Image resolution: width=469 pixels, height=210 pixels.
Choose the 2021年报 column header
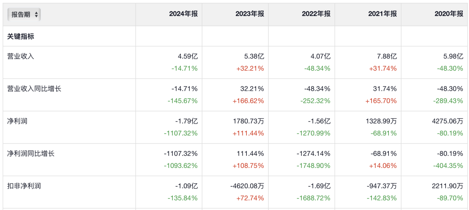pyautogui.click(x=383, y=14)
